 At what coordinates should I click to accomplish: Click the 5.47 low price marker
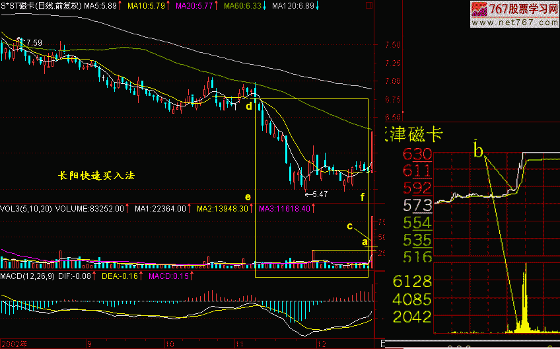(318, 194)
